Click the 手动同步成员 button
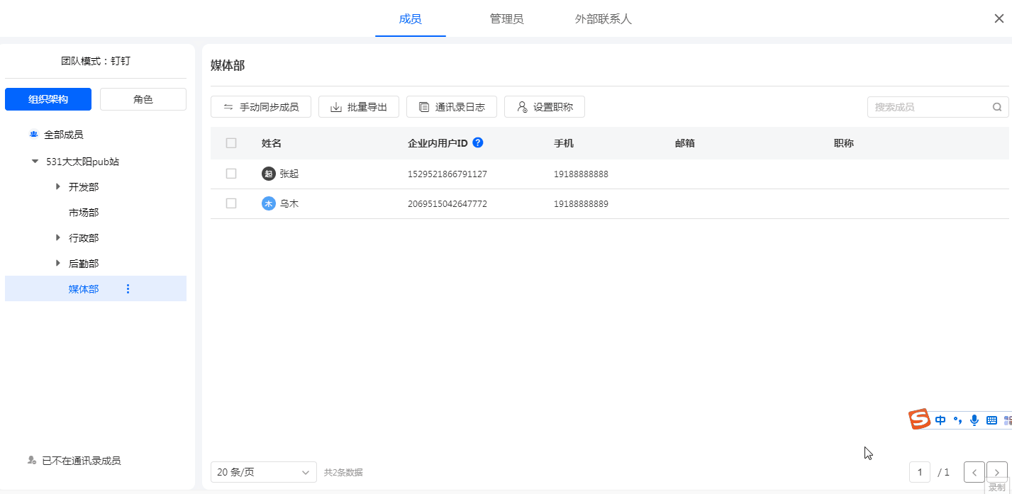This screenshot has height=494, width=1012. click(261, 107)
